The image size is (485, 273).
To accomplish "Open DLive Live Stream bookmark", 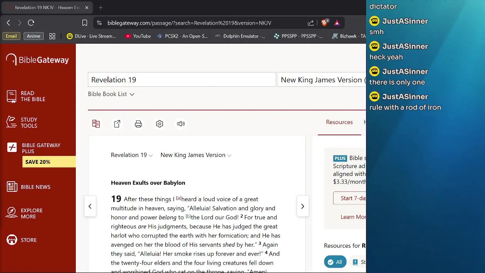I will (91, 36).
